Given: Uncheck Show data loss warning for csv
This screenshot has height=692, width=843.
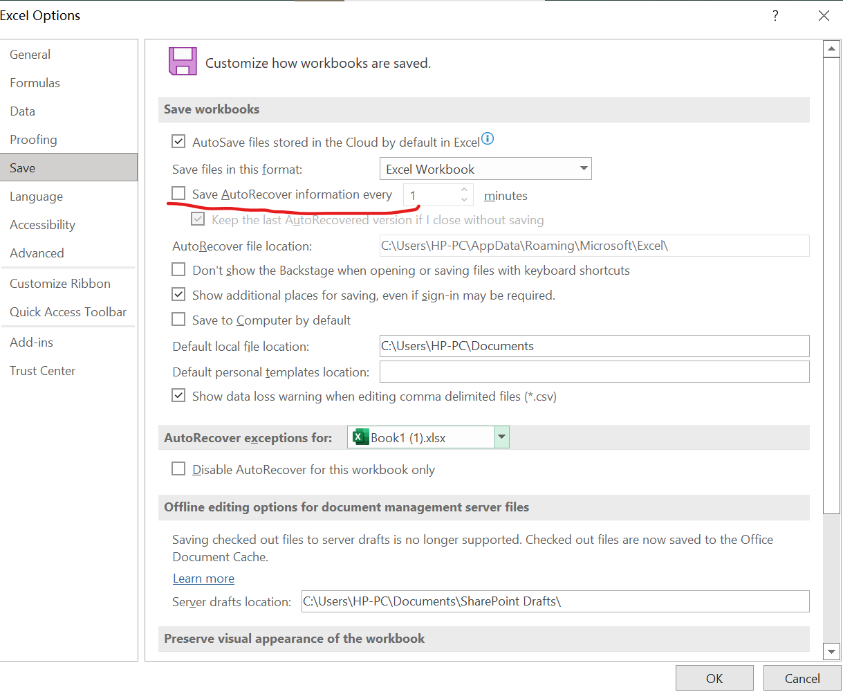Looking at the screenshot, I should (x=178, y=396).
